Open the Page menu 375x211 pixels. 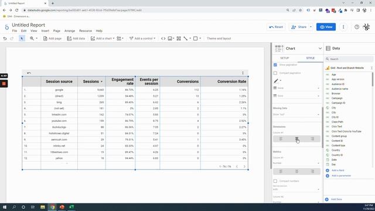click(x=57, y=31)
